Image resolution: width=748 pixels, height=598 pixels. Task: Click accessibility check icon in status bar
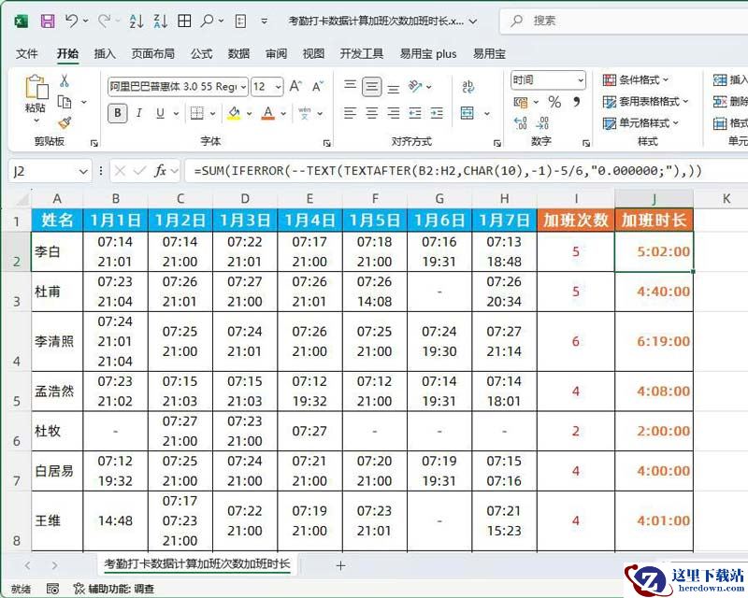pyautogui.click(x=79, y=589)
